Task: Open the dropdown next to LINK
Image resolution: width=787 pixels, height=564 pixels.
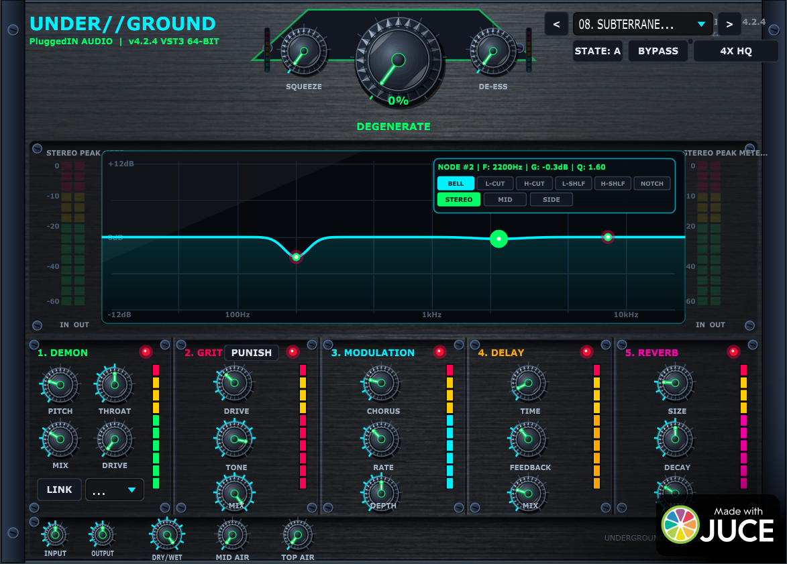Action: (115, 490)
